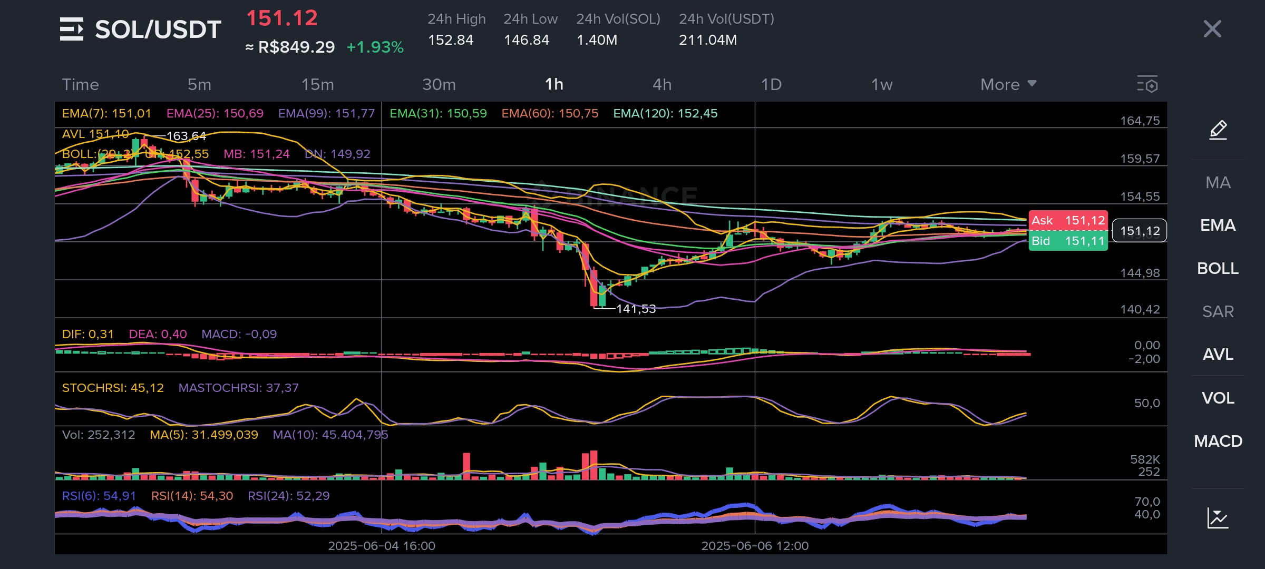1265x569 pixels.
Task: Disable the BOLL indicator
Action: (1218, 269)
